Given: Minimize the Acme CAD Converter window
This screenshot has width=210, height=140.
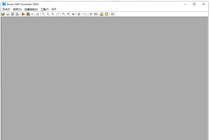Looking at the screenshot, I should 185,4.
